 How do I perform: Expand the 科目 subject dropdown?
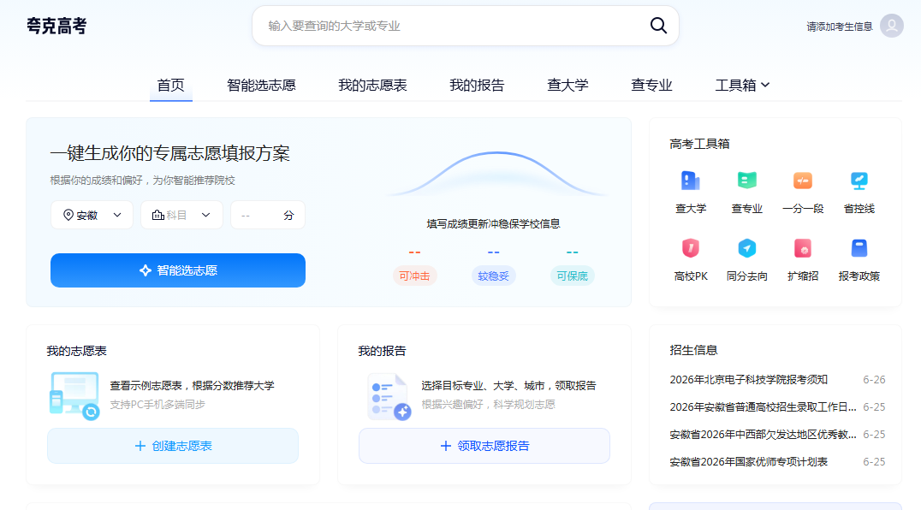coord(181,215)
